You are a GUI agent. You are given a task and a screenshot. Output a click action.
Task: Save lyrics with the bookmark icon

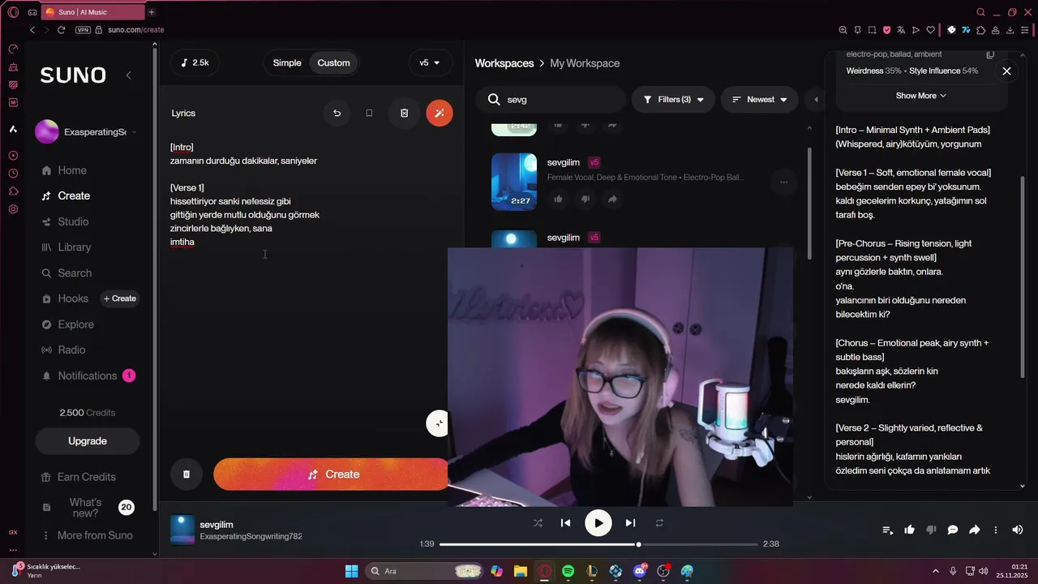(369, 113)
